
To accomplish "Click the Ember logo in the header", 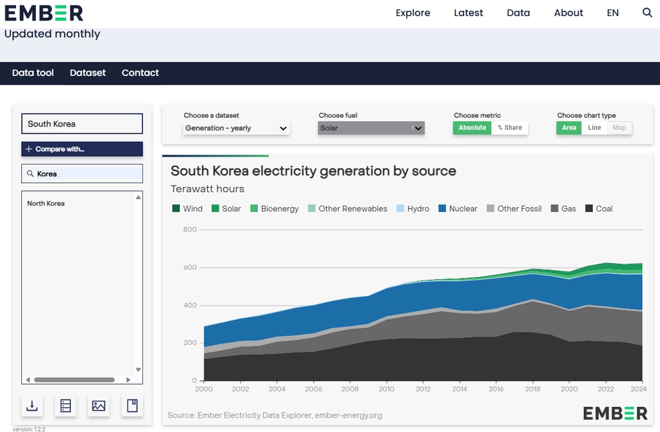I will point(44,13).
